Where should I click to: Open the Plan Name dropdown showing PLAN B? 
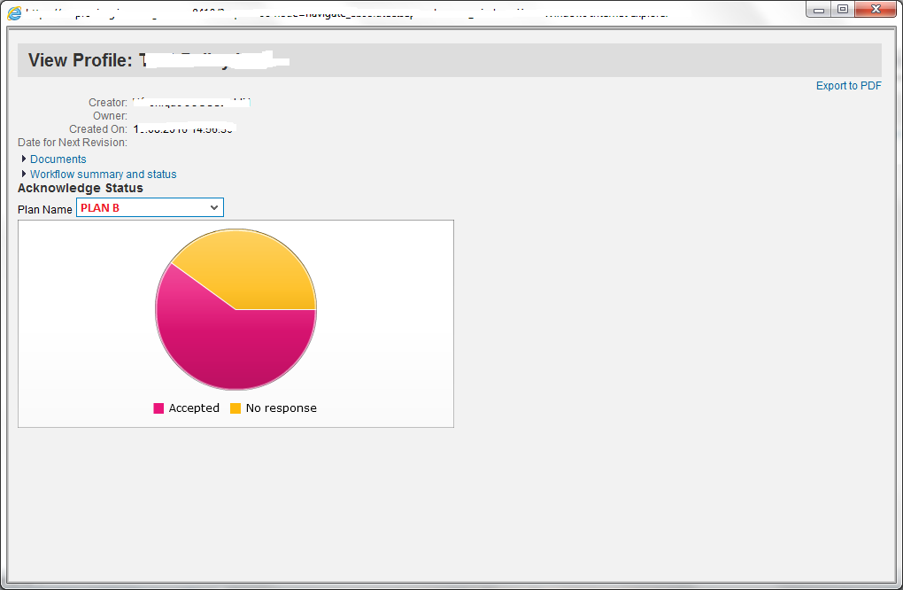[x=150, y=207]
